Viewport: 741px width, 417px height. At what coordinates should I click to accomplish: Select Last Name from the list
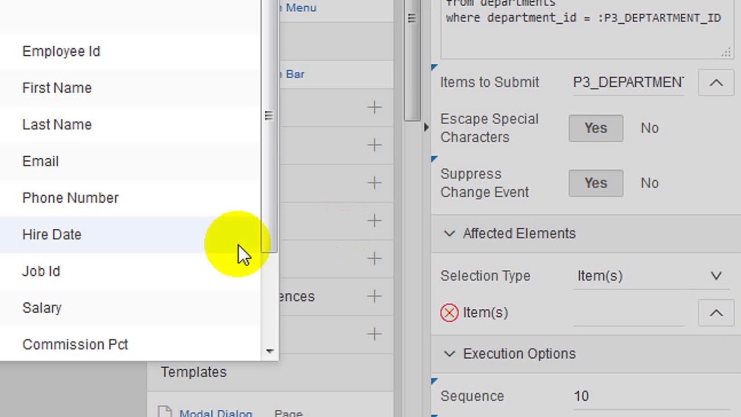point(130,125)
